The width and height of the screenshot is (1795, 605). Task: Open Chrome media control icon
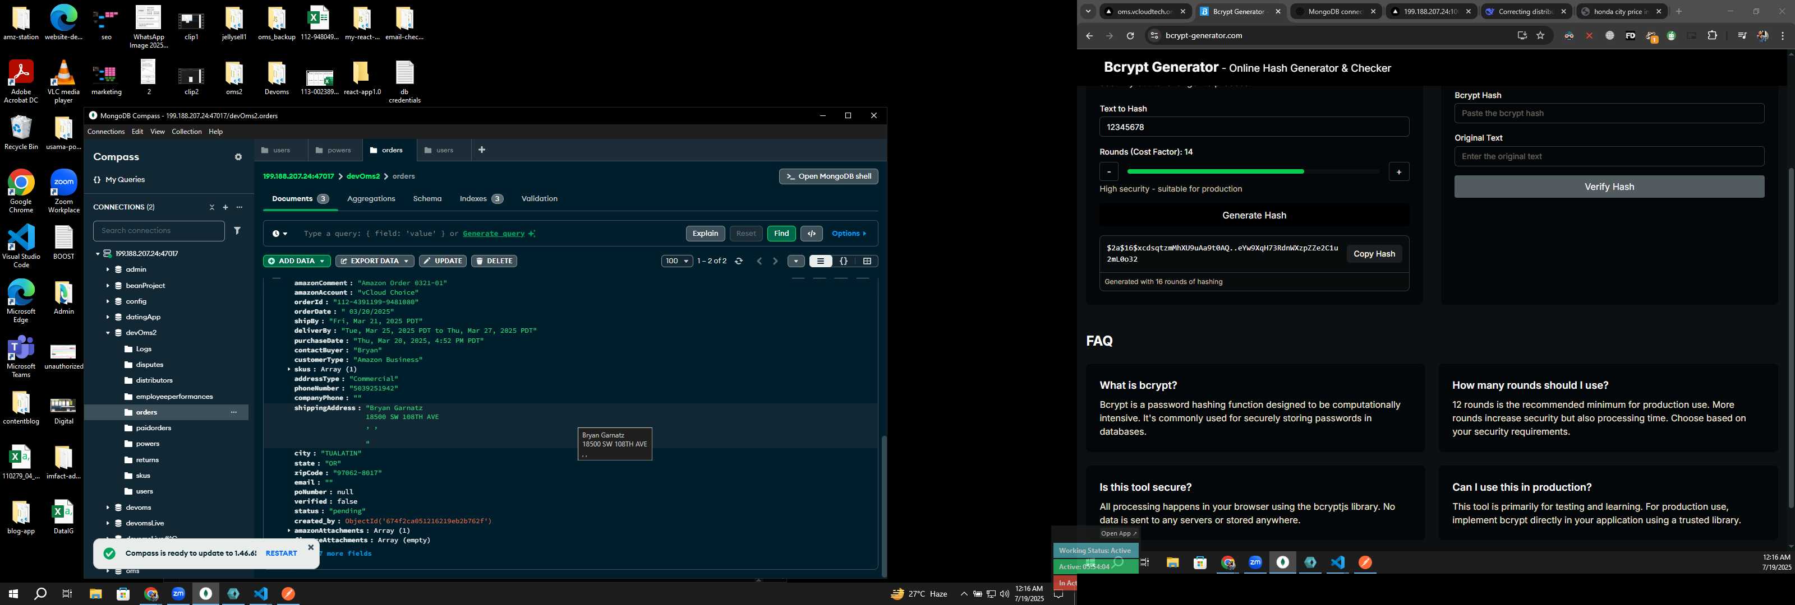click(x=1741, y=35)
